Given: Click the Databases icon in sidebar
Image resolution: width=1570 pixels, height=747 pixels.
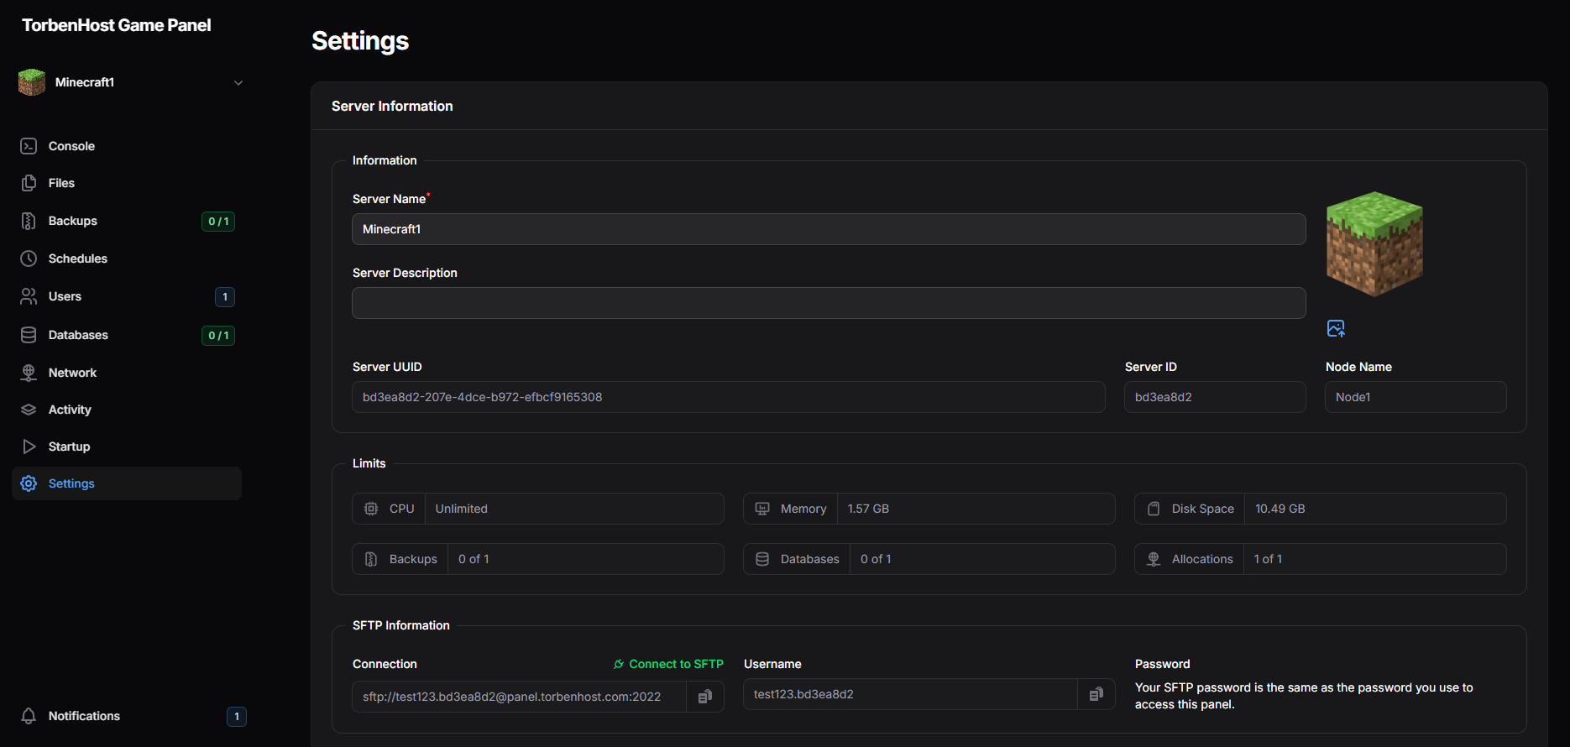Looking at the screenshot, I should 29,335.
